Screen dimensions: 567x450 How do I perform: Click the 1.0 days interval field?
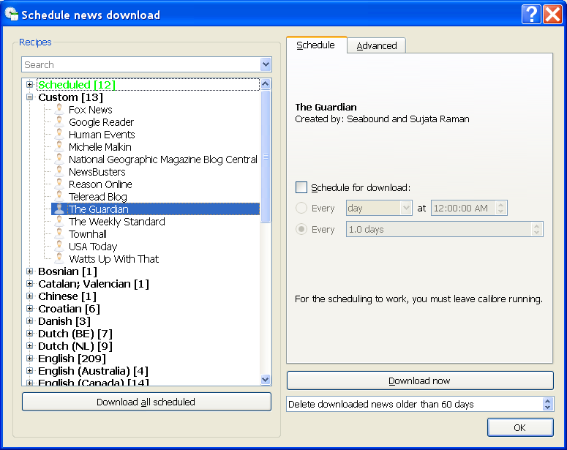click(439, 229)
